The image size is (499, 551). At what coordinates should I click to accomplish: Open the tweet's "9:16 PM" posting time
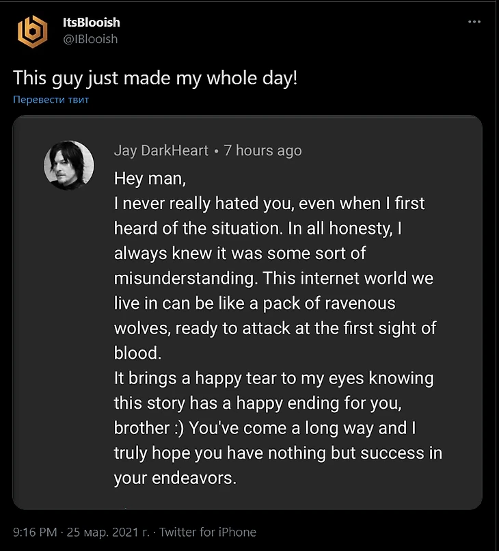pyautogui.click(x=36, y=532)
